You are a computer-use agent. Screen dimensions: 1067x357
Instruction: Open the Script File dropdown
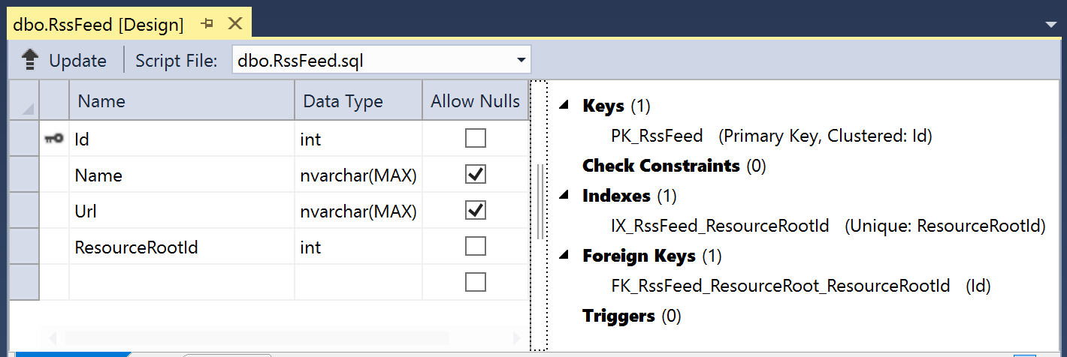[x=521, y=60]
